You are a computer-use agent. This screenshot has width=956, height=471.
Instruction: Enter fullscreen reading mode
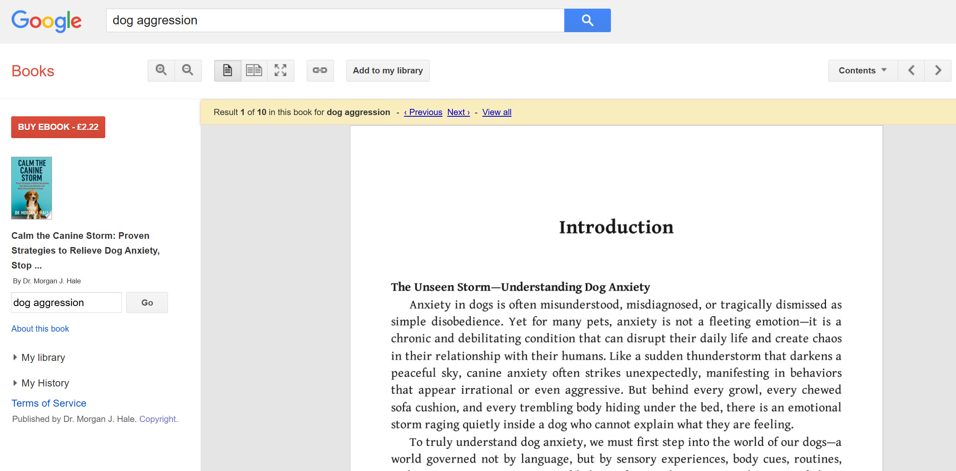tap(281, 71)
